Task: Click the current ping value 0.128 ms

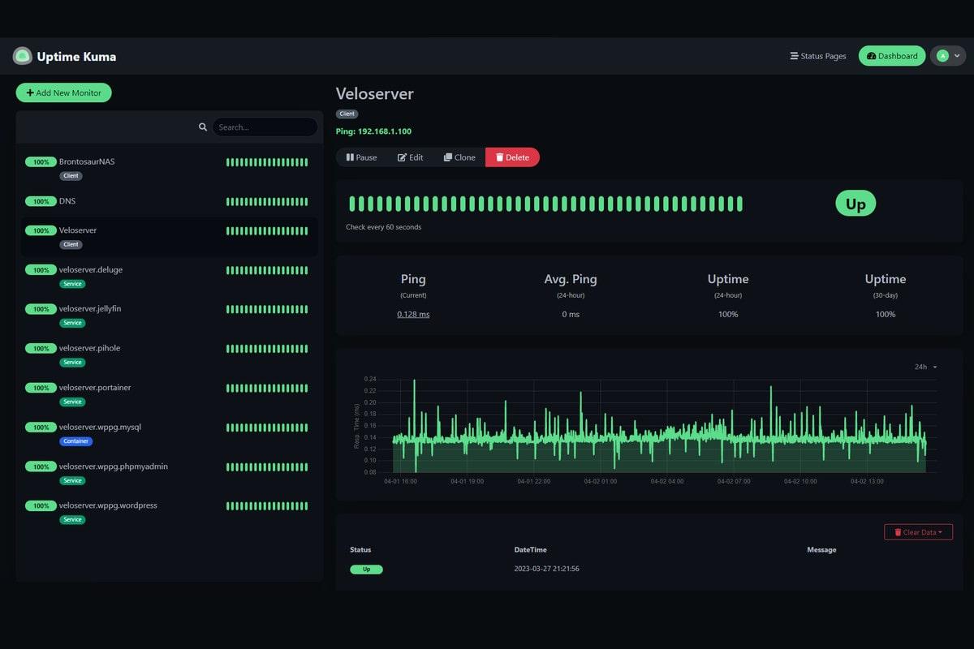Action: [x=413, y=314]
